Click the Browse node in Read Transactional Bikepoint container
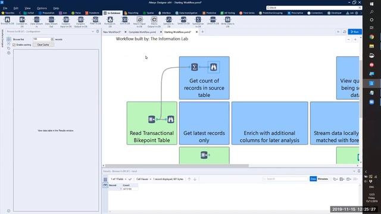381x214 pixels. (171, 119)
